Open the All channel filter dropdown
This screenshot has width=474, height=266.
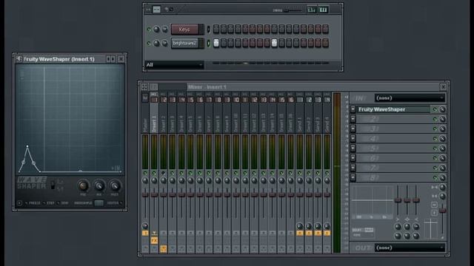[175, 64]
